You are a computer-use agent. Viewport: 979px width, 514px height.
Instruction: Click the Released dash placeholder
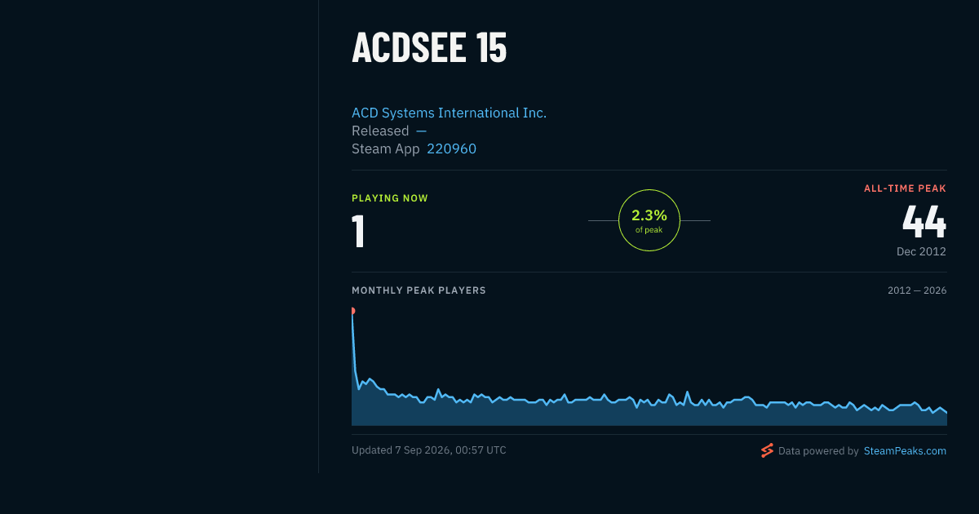click(421, 131)
